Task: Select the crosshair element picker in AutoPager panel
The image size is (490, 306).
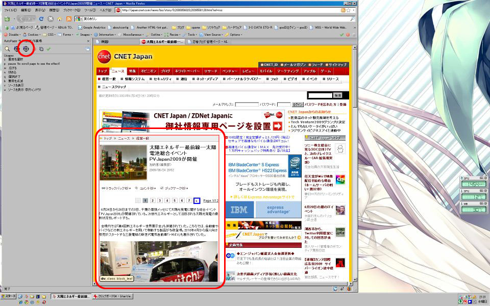Action: point(26,49)
